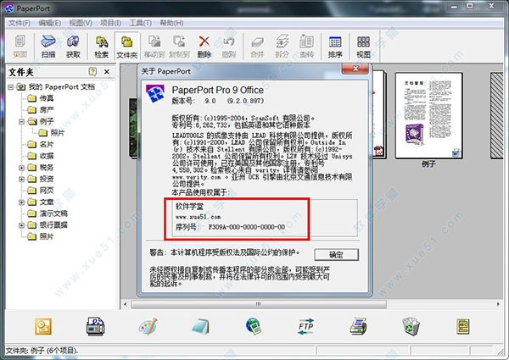The width and height of the screenshot is (509, 360).
Task: Click the 页面 (Page) toolbar icon
Action: 20,47
